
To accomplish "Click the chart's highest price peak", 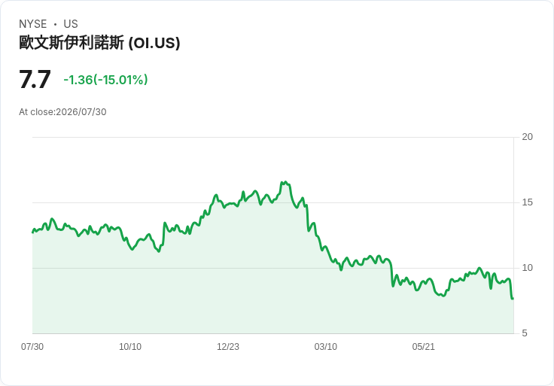I will (x=285, y=182).
